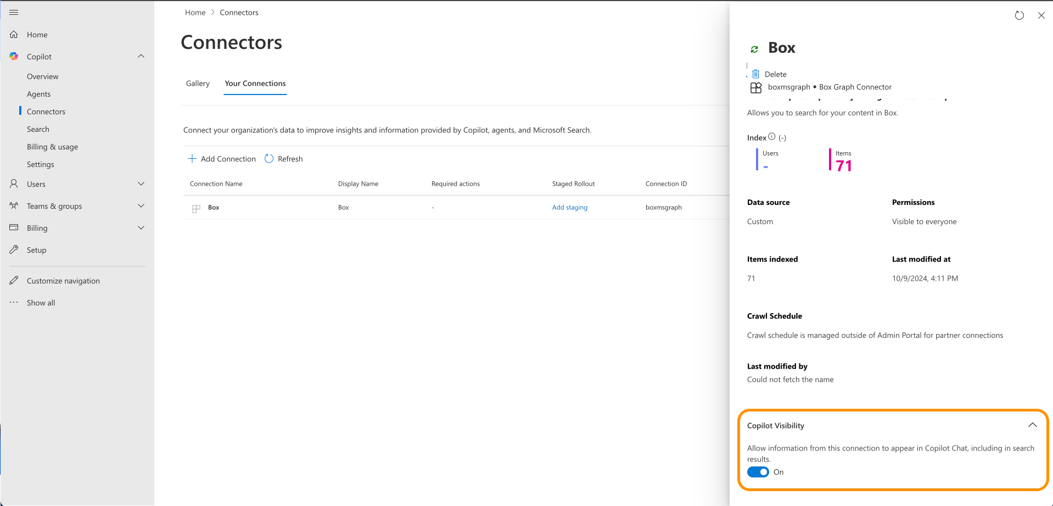Turn off the Copilot Visibility toggle
This screenshot has width=1053, height=506.
(758, 472)
